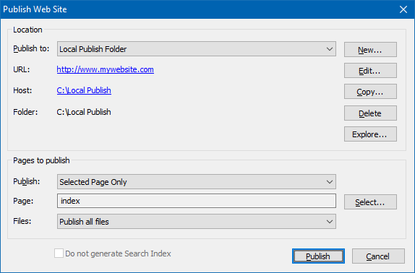Open the C:\Local Publish host link
Screen dimensions: 415x273
[84, 90]
